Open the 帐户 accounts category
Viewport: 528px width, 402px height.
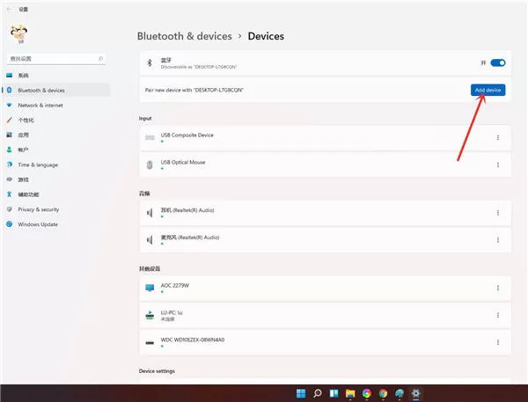(x=56, y=150)
